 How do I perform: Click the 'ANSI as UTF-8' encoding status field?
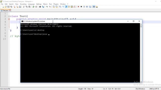pos(154,89)
